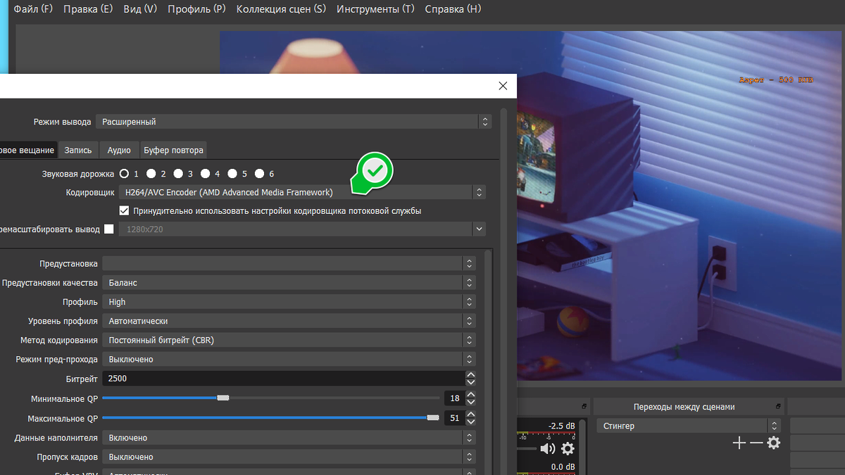Open the Предустановка preset dropdown
845x475 pixels.
click(289, 263)
